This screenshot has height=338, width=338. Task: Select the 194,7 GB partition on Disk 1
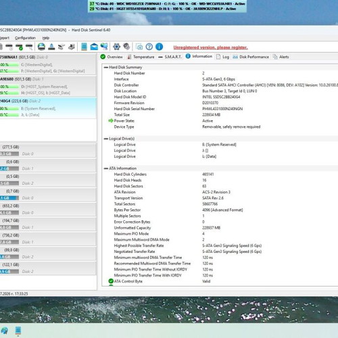point(48,224)
